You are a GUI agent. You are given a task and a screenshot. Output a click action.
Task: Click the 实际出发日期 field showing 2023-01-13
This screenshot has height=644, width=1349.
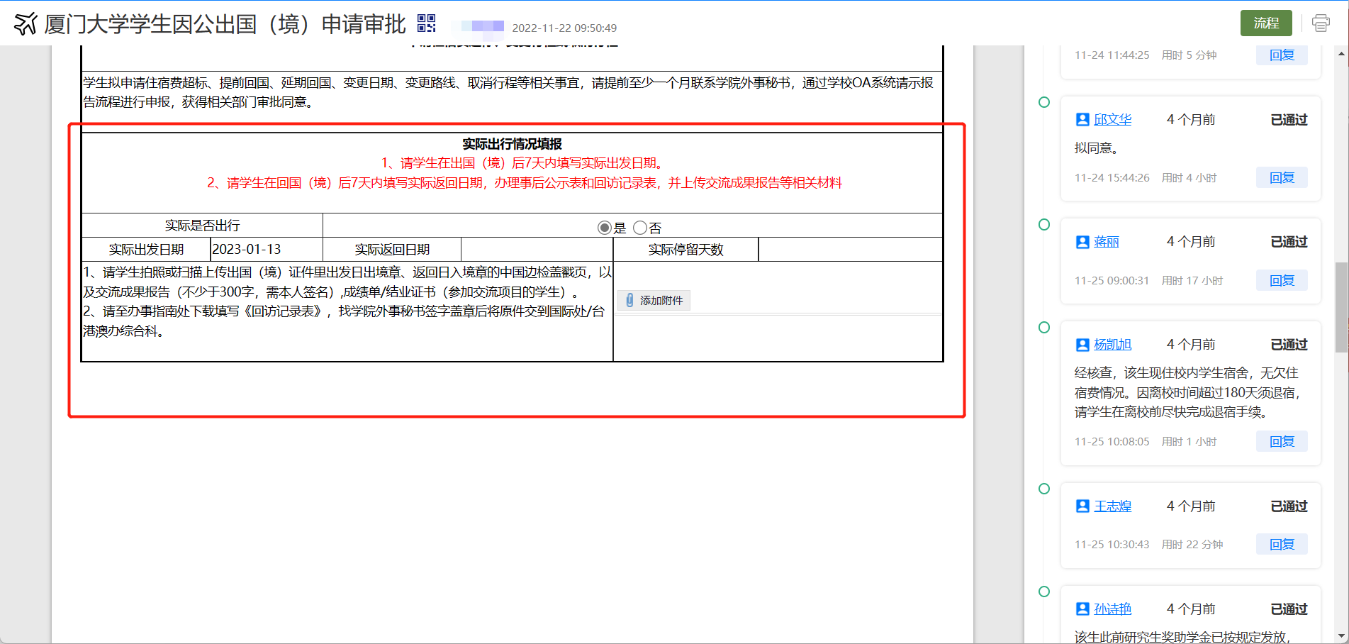[266, 250]
